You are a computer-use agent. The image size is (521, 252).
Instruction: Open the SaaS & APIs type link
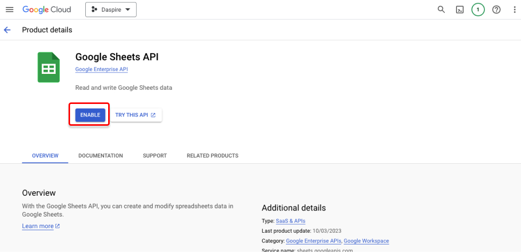(x=290, y=221)
